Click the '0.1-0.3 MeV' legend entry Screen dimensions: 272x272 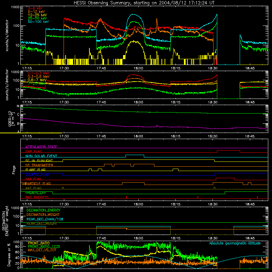tap(39, 73)
